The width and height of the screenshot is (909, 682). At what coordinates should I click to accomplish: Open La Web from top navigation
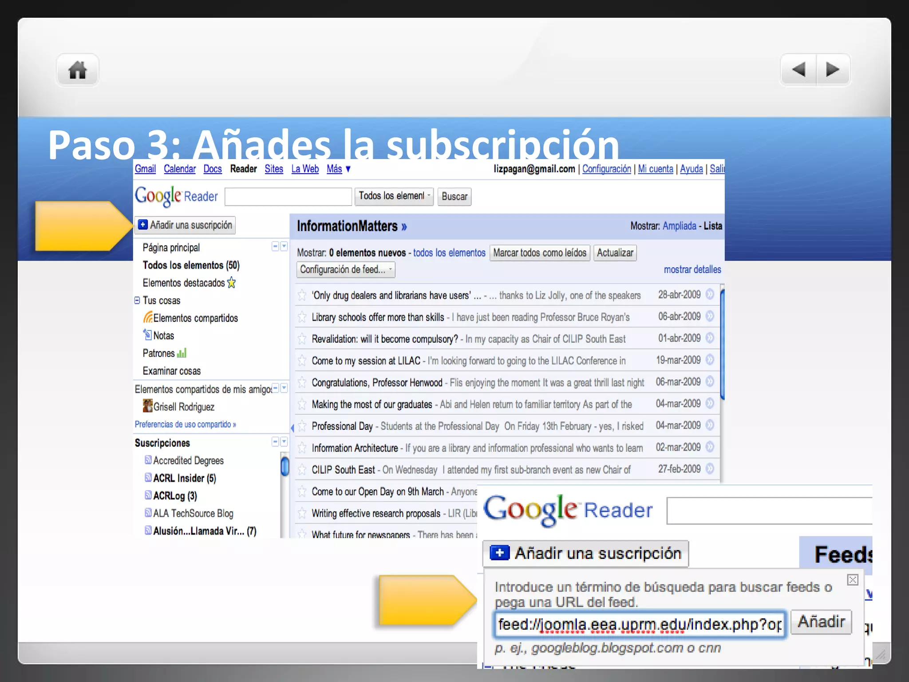(305, 169)
